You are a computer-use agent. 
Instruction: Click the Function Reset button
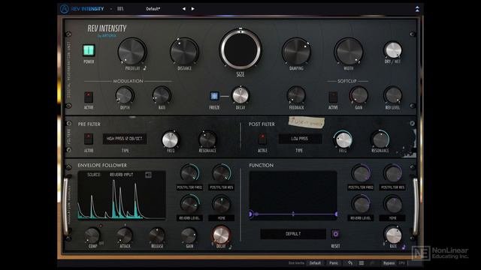[336, 234]
